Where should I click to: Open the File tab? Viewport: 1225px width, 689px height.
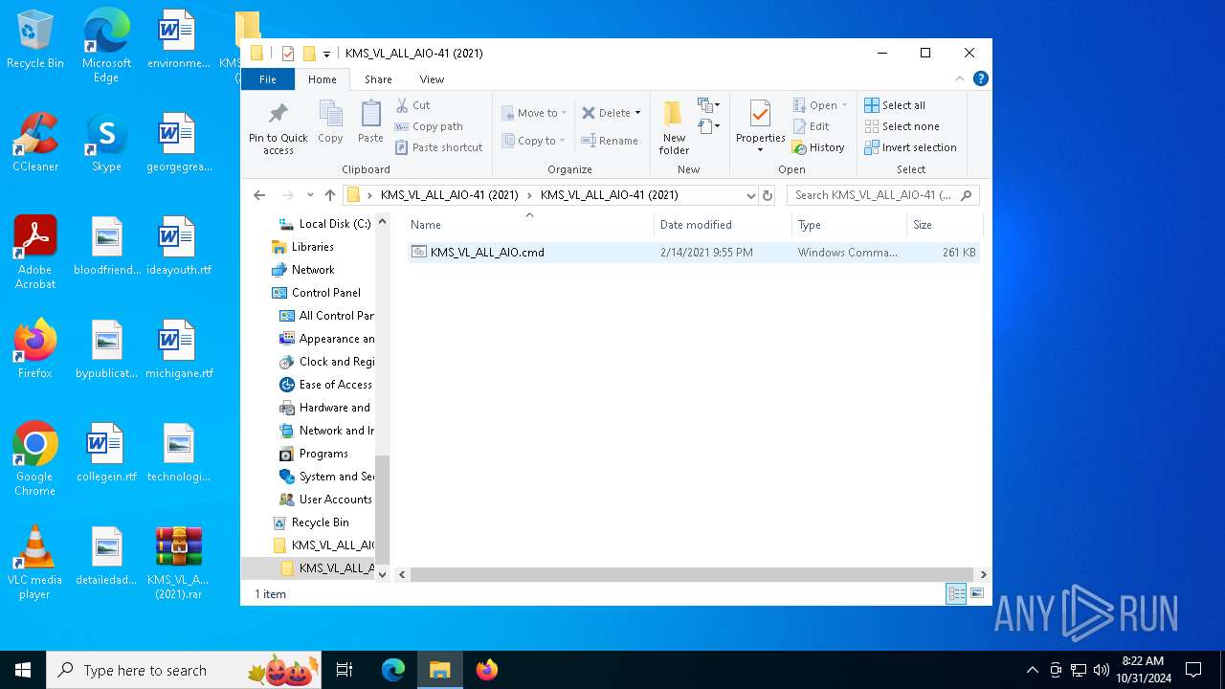pyautogui.click(x=268, y=79)
